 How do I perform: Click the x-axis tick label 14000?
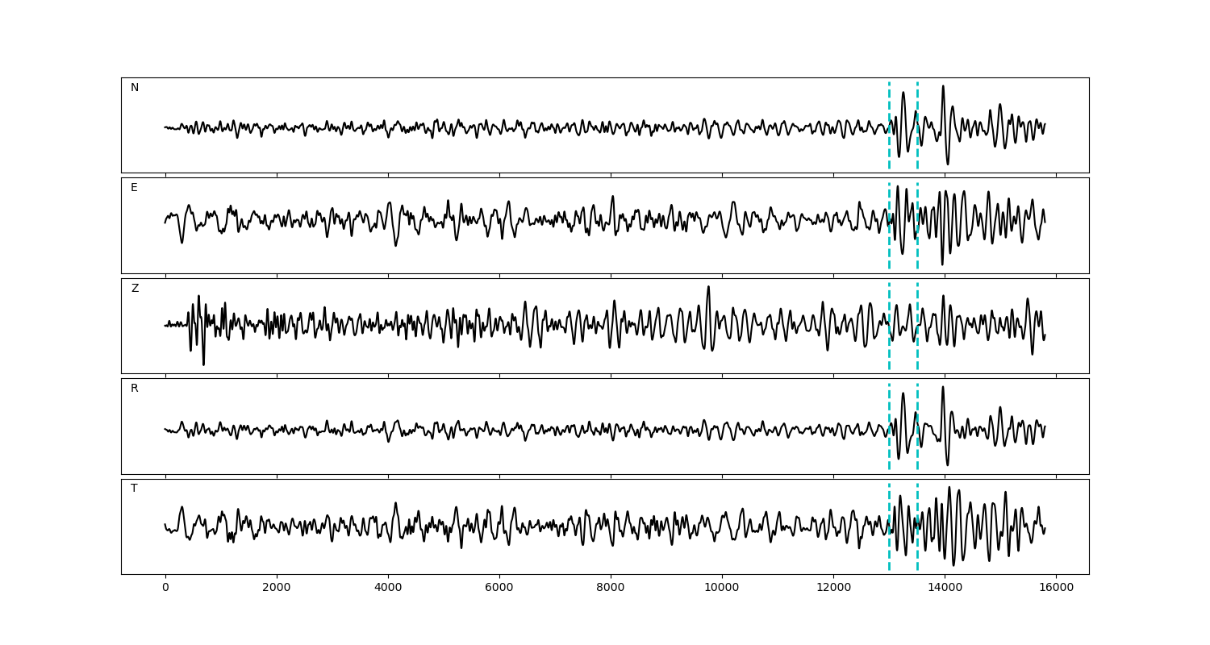pos(945,589)
